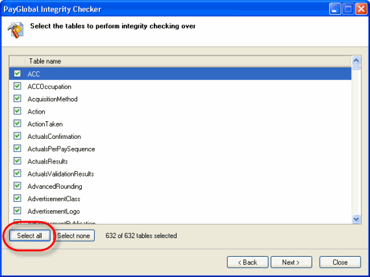Click the Select none button
The width and height of the screenshot is (370, 277).
point(74,235)
